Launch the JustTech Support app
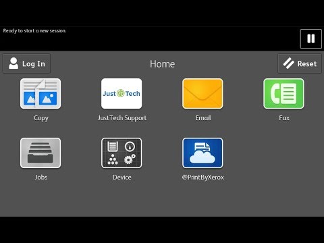 click(x=122, y=94)
